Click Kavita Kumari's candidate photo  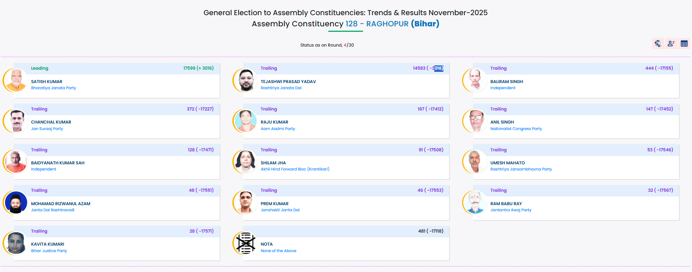(16, 243)
